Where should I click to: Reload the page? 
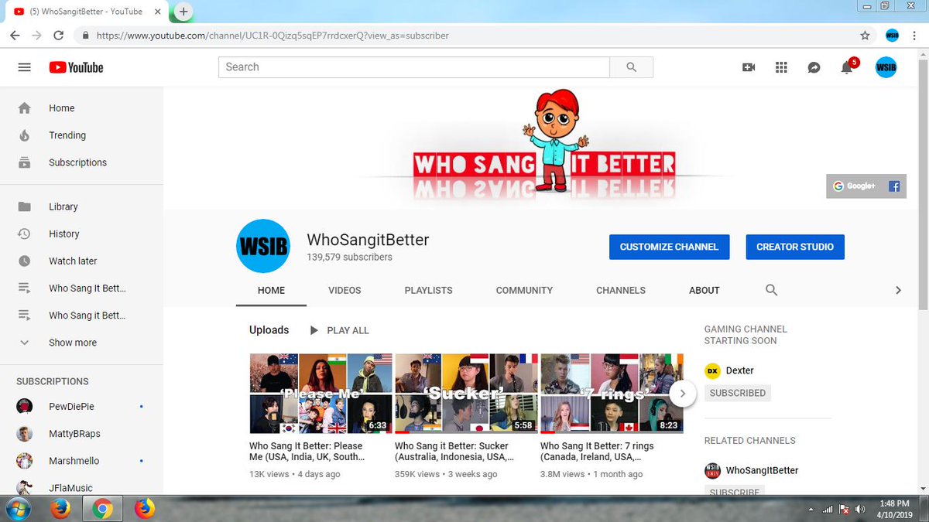click(x=58, y=36)
